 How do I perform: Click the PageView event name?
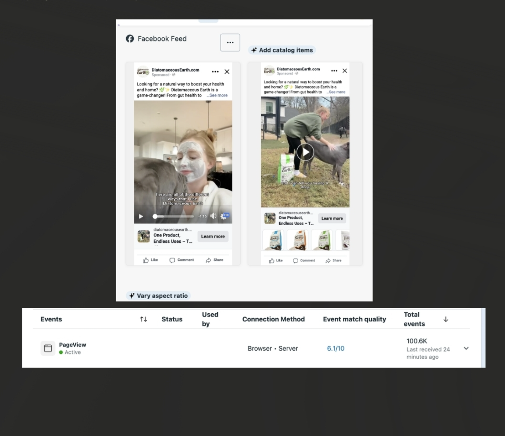73,345
